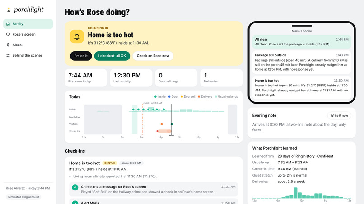This screenshot has height=204, width=364.
Task: Click the microphone icon beside Alexa+
Action: point(8,45)
